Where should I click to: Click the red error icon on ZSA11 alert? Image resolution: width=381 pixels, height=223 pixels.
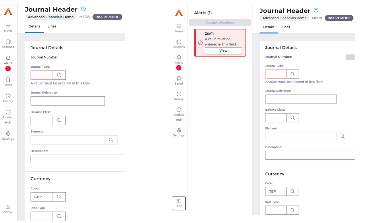(200, 43)
